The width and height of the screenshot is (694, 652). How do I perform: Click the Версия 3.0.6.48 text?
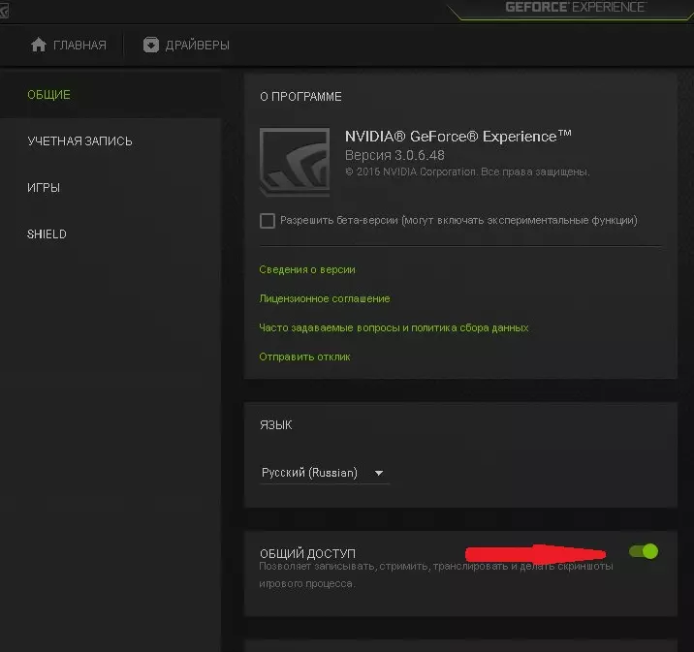pyautogui.click(x=394, y=155)
